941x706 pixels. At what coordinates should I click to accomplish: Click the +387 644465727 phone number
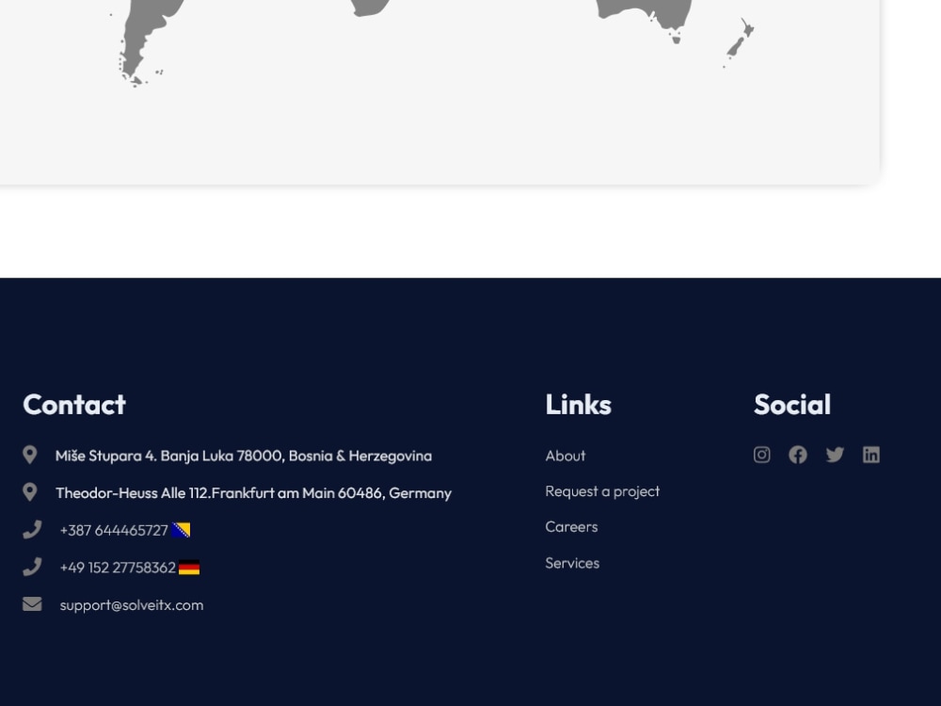pos(114,530)
